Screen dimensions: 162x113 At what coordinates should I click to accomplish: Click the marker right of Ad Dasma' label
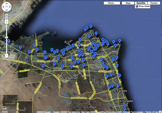click(103, 40)
